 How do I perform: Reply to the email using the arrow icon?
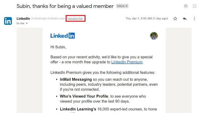tap(185, 19)
